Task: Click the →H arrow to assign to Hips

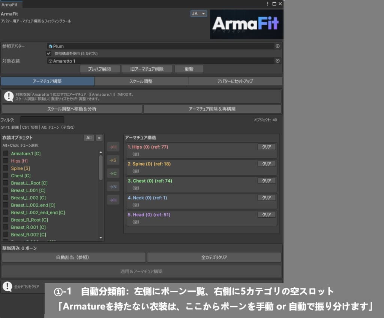Action: [x=113, y=147]
